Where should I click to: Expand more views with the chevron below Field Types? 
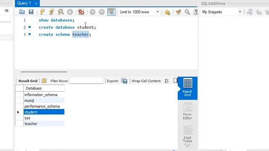coord(187,146)
